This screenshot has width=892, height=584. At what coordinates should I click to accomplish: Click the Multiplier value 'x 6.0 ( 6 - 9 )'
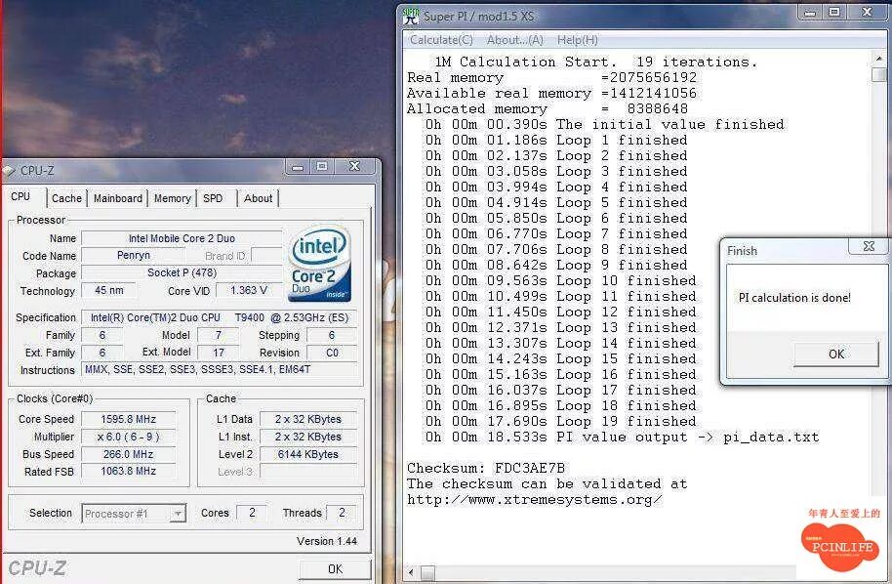tap(129, 437)
